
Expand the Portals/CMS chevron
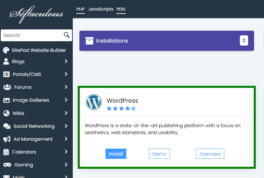pyautogui.click(x=66, y=74)
